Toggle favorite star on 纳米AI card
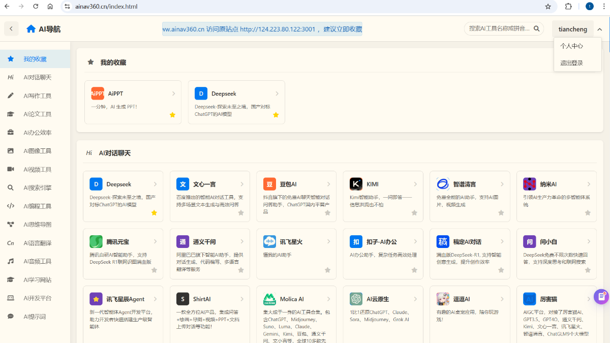The width and height of the screenshot is (610, 343). click(x=588, y=213)
